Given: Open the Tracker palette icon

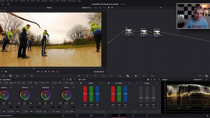Looking at the screenshot, I should 112,76.
